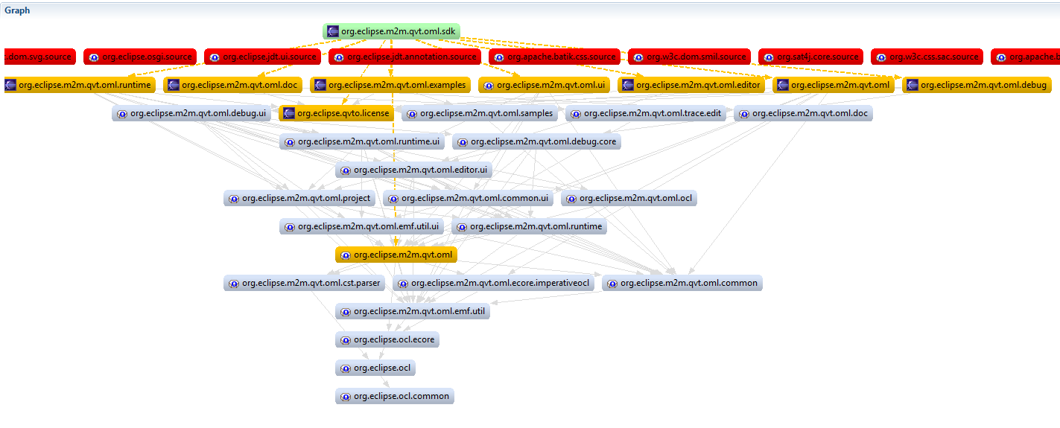Select the org.eclipse.ocl node

pos(375,368)
